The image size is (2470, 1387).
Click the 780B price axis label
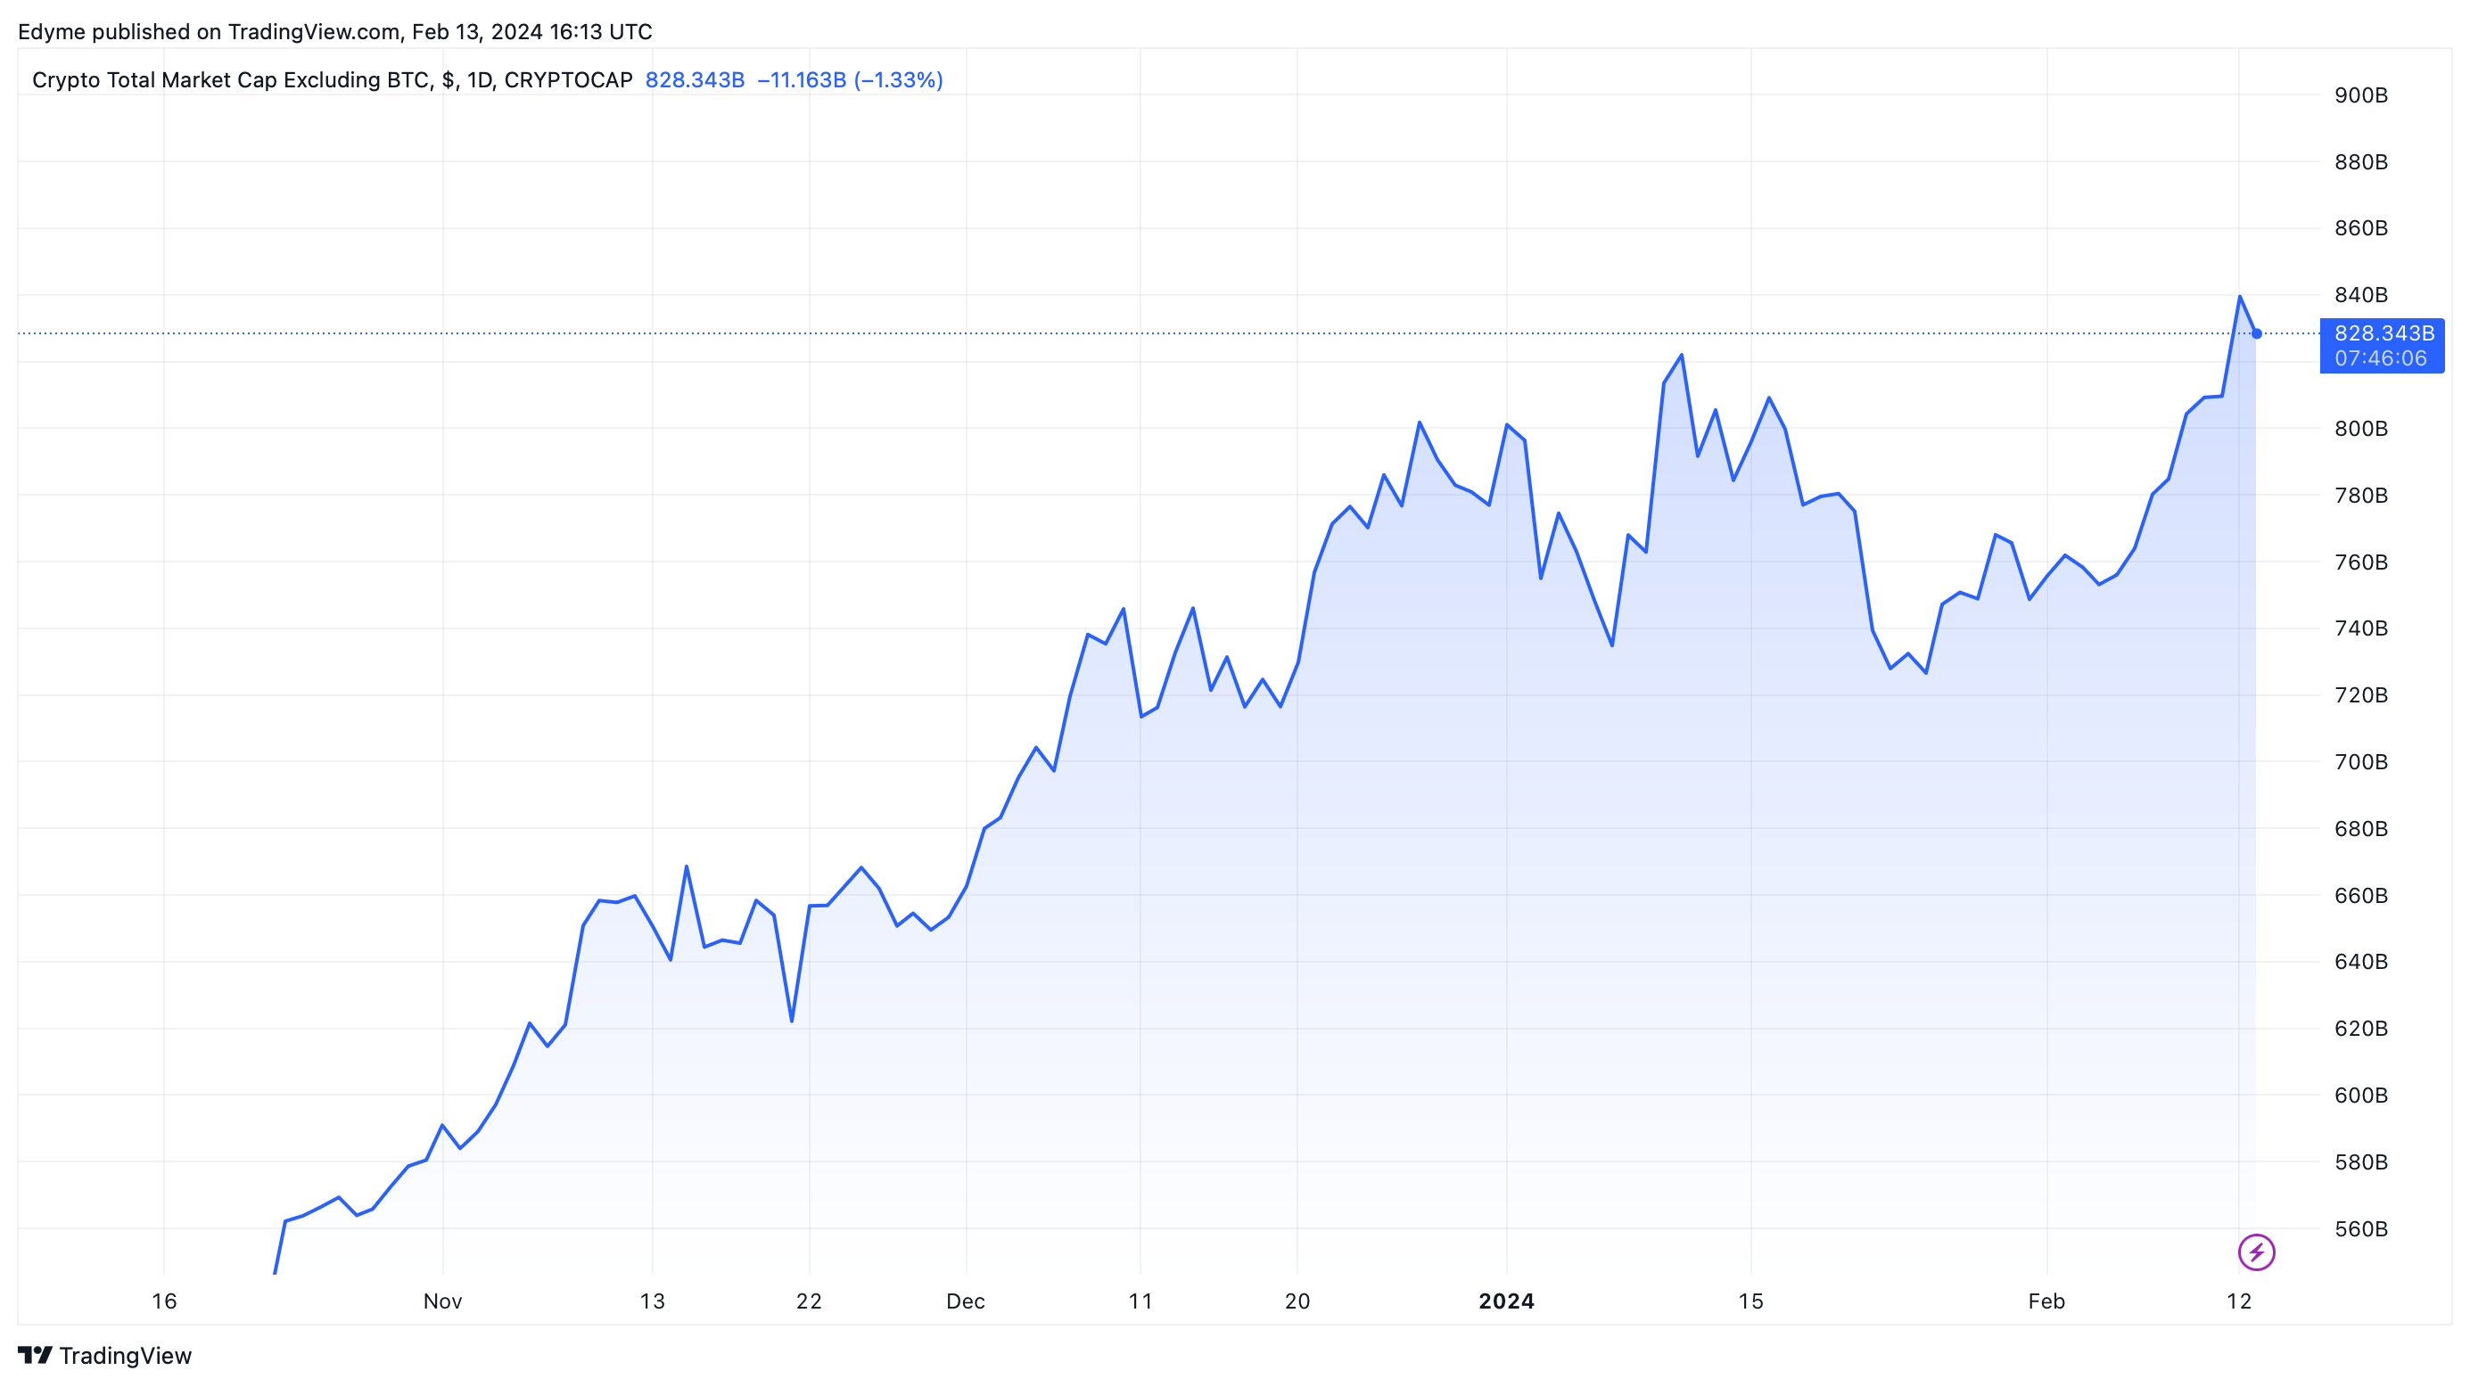point(2360,496)
